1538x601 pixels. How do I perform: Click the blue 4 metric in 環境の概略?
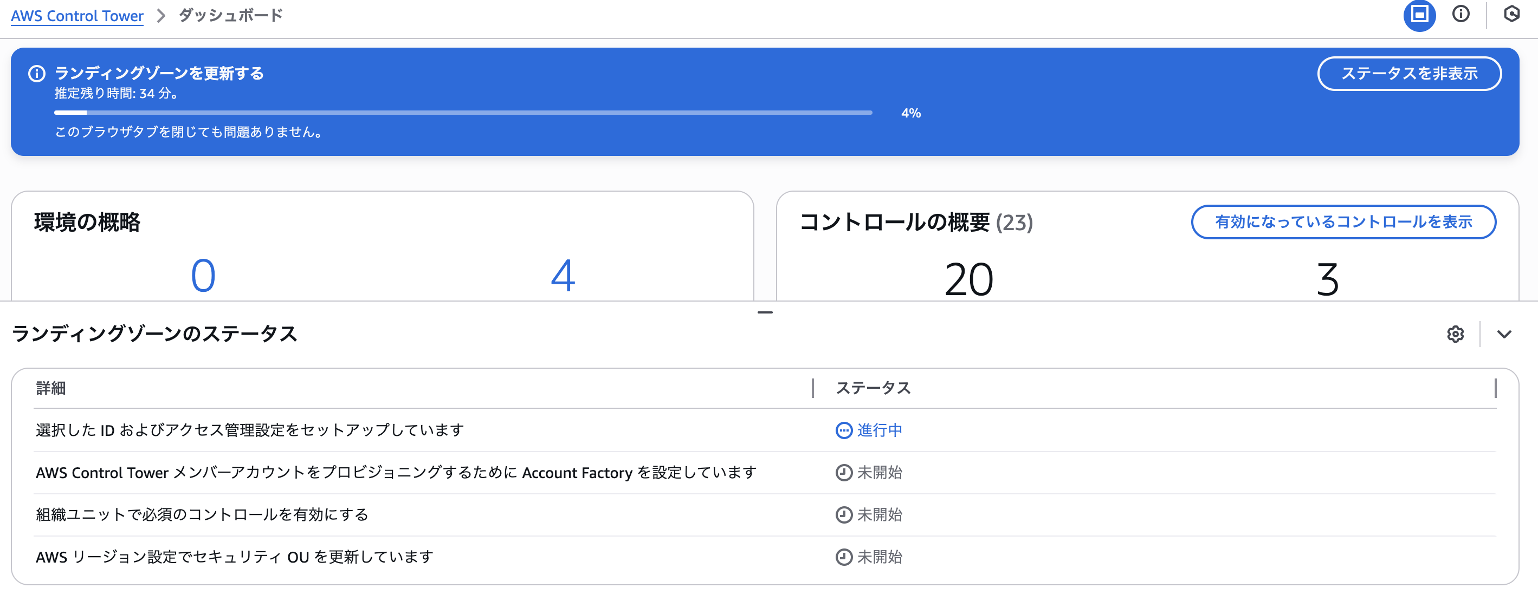(565, 276)
